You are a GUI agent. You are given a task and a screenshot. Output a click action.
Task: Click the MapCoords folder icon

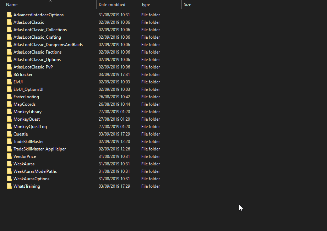click(9, 104)
